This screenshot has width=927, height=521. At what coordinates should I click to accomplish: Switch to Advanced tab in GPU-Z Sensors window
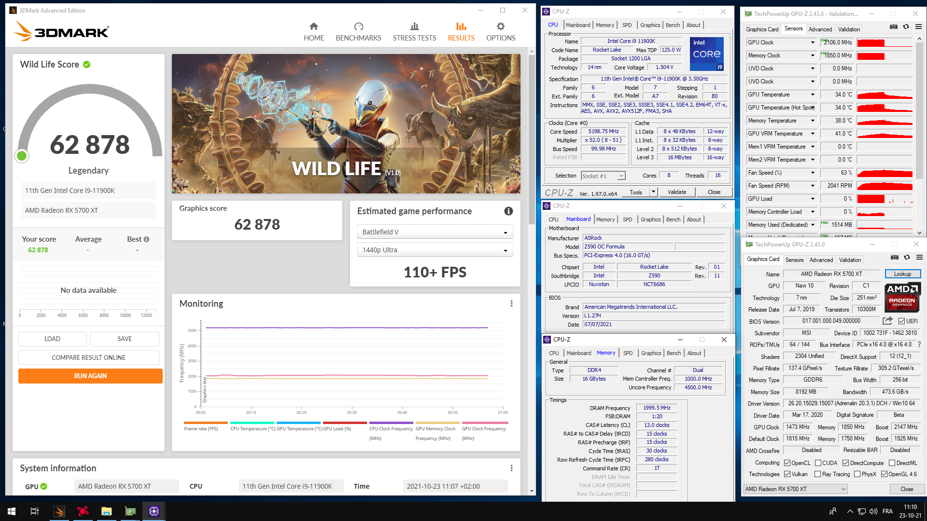tap(820, 29)
